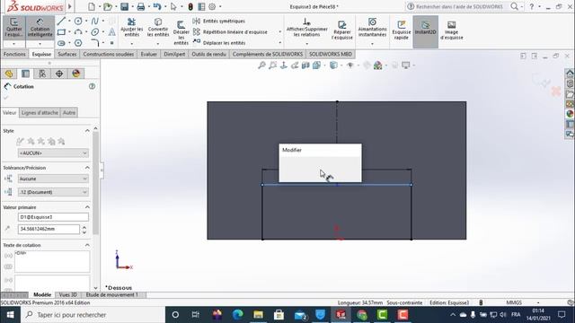Click Déplacer les entités button
Screen dimensions: 575x323
click(x=219, y=43)
